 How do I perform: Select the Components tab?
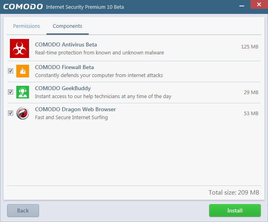[x=68, y=26]
